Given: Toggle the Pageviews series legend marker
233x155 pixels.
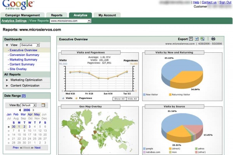Looking at the screenshot, I should point(76,98).
